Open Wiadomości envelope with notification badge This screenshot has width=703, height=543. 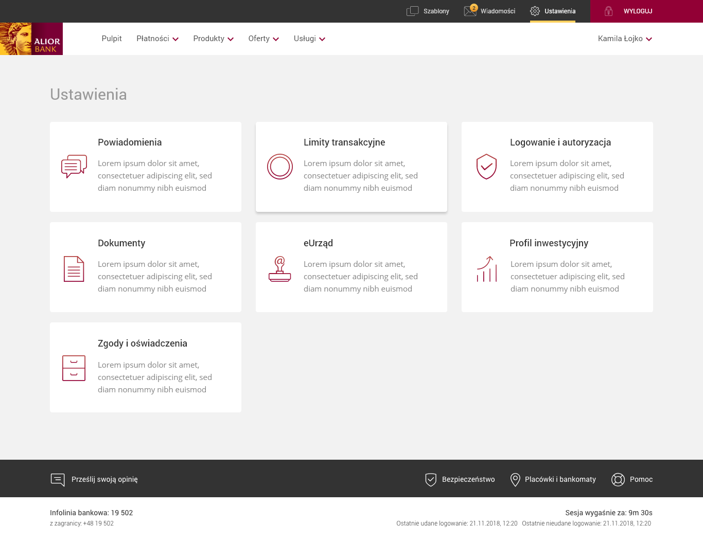pos(470,11)
